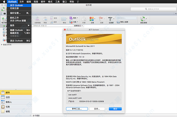The width and height of the screenshot is (177, 117).
Task: Expand the Smart Folders (智能文件夹) triangle
Action: coord(2,45)
